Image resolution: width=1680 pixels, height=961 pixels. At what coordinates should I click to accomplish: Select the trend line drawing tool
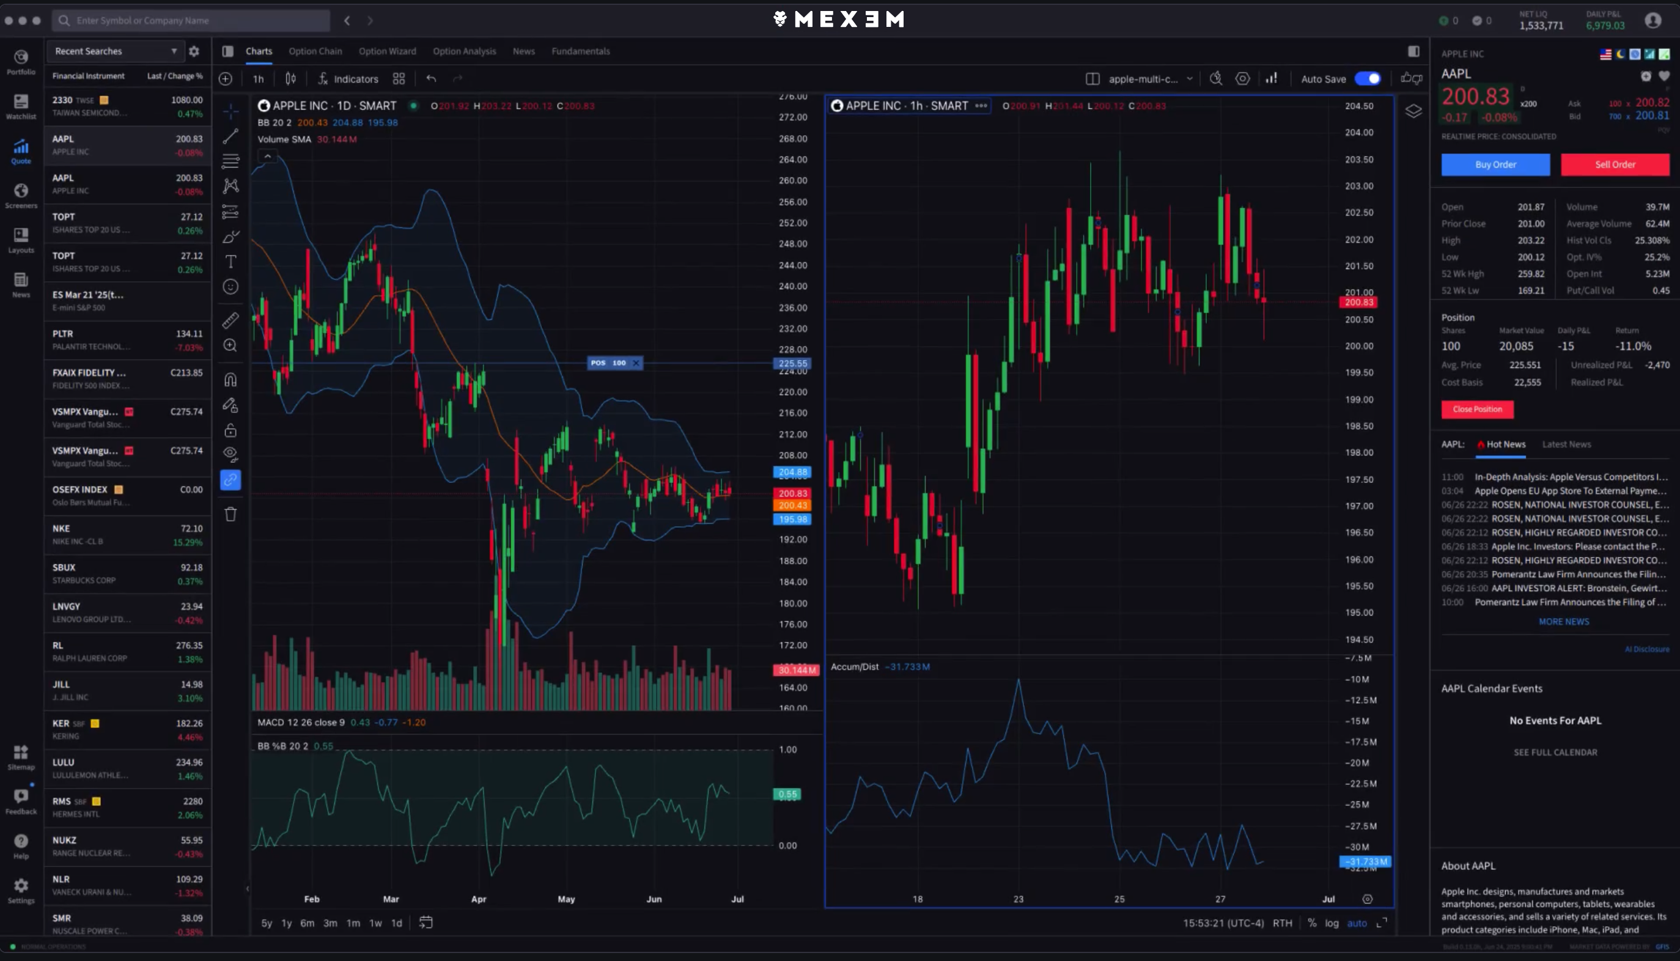point(230,136)
